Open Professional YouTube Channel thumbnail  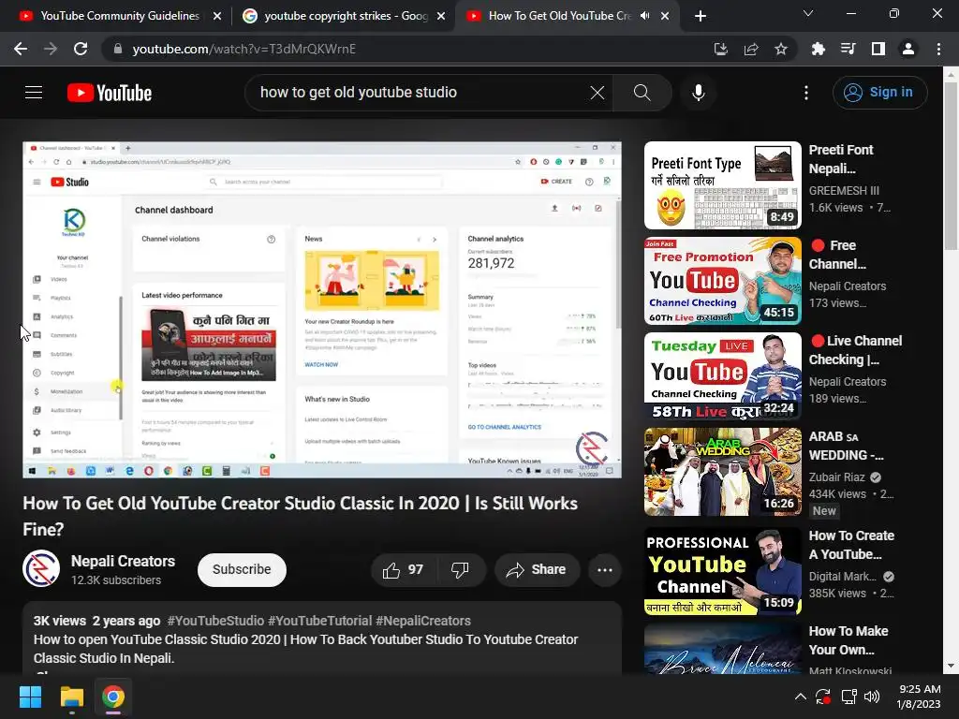click(722, 571)
